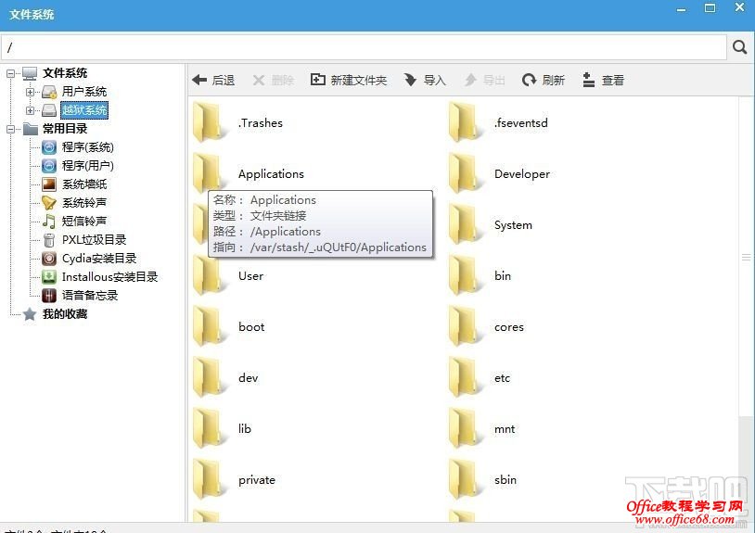Maximize the 文件系统 window
This screenshot has height=533, width=755.
click(710, 8)
